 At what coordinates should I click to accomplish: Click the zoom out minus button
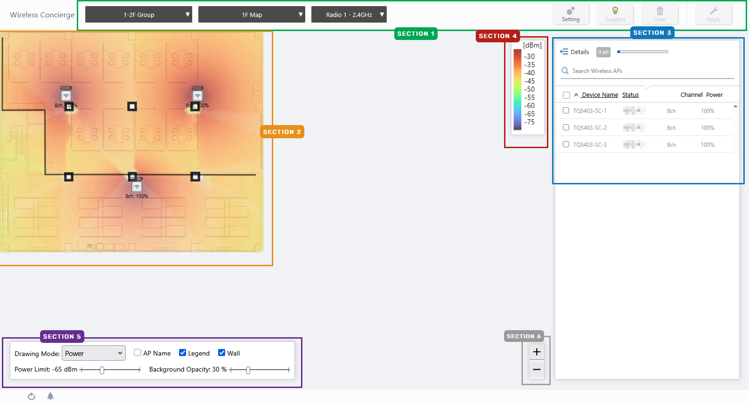(x=537, y=370)
